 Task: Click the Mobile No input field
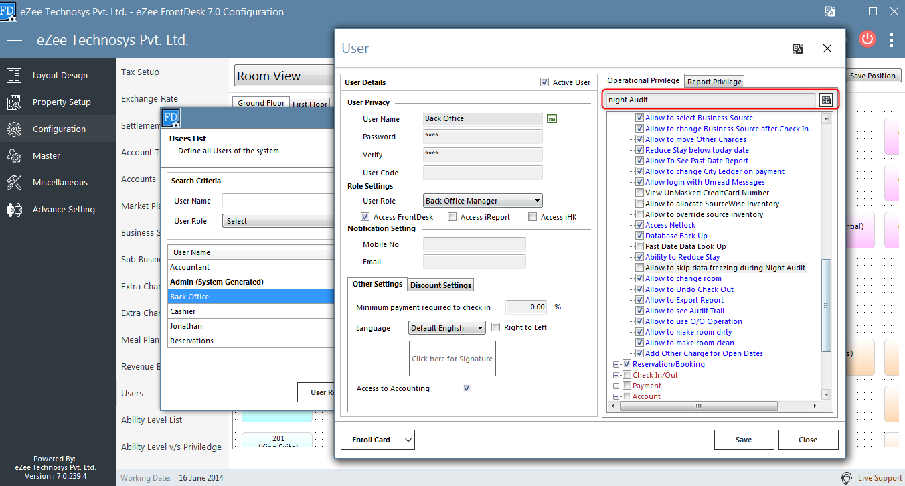click(475, 244)
